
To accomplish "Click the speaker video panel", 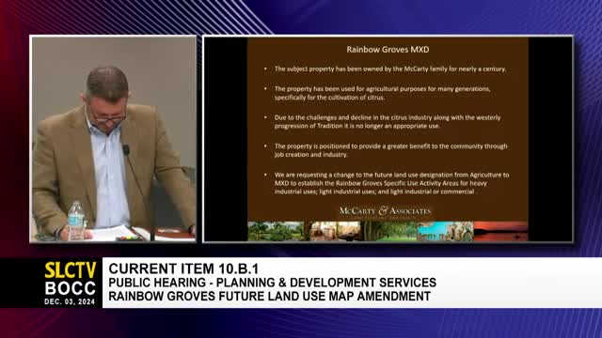I will click(113, 139).
